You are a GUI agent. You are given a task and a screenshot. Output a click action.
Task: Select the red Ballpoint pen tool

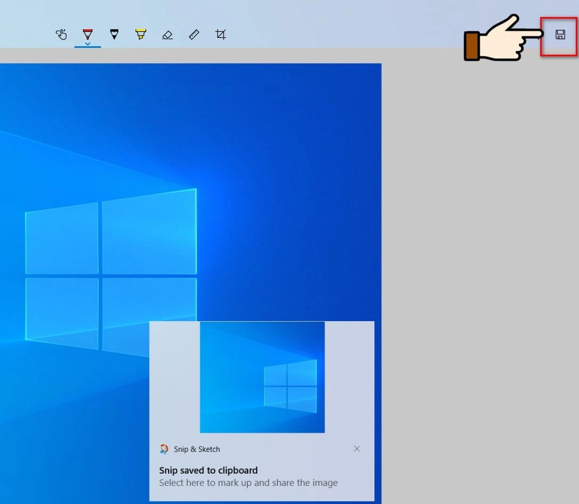[x=88, y=33]
